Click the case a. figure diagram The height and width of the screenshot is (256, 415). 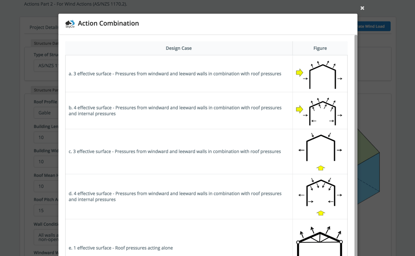(320, 74)
